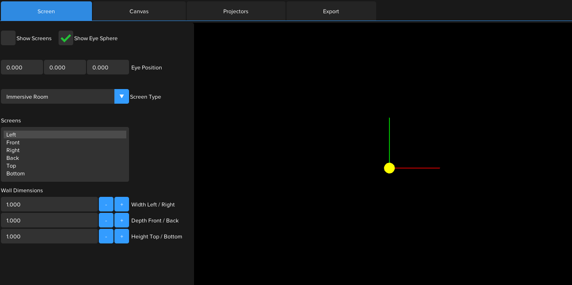Click the first Eye Position input field
The width and height of the screenshot is (572, 285).
(22, 68)
